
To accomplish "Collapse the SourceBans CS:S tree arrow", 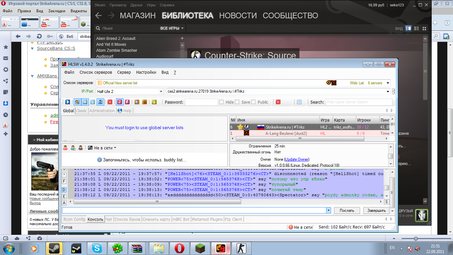I will [x=32, y=48].
